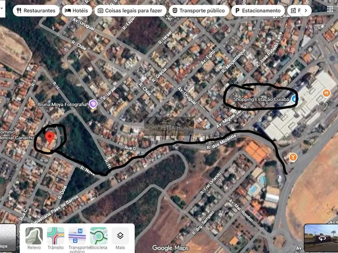Select the Shopping Estação Cuiabá blue marker
This screenshot has width=338, height=253.
(x=295, y=99)
